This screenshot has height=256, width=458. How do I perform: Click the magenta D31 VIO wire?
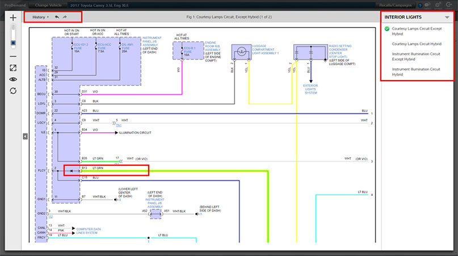[132, 94]
